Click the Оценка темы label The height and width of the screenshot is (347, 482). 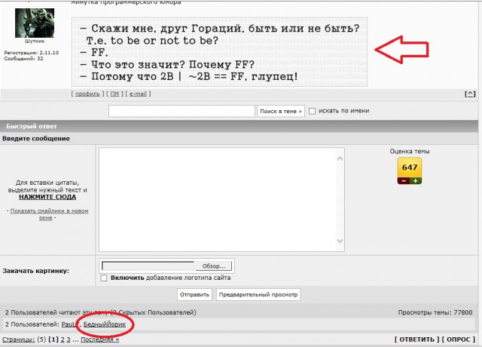click(x=410, y=151)
